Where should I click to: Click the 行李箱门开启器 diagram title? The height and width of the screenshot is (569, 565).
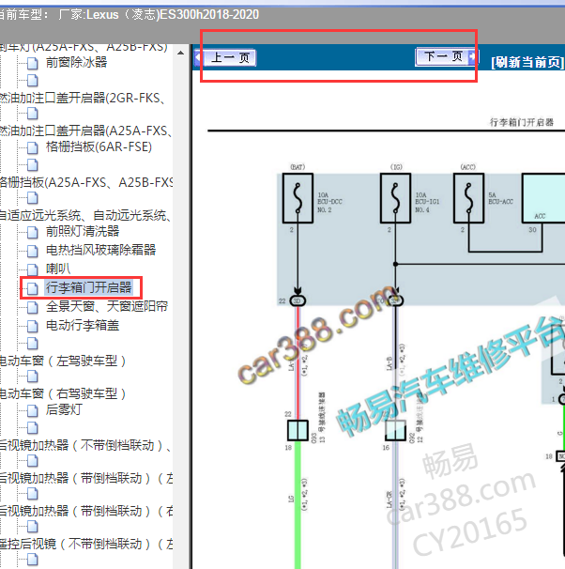click(522, 122)
